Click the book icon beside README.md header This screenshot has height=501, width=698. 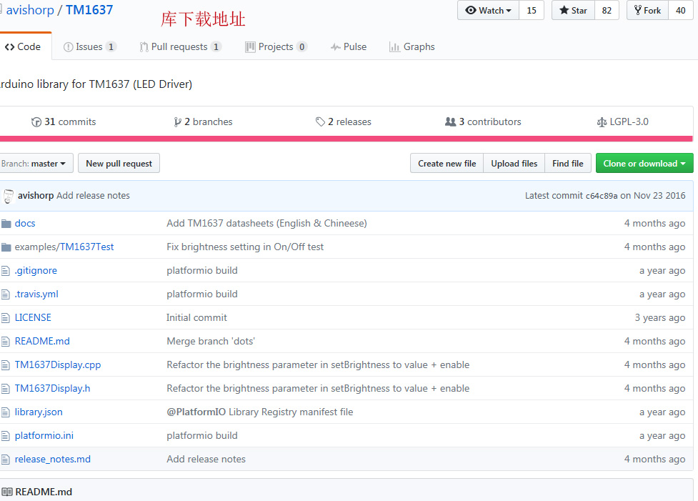tap(7, 492)
